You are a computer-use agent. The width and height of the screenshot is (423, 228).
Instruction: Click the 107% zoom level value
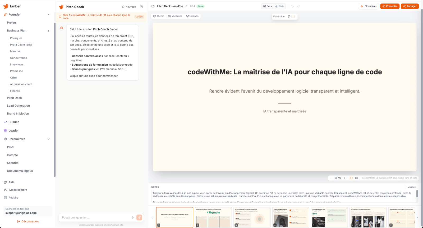click(338, 178)
